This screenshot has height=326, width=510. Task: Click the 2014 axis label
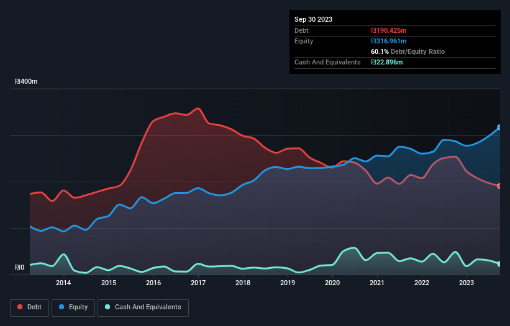coord(63,283)
